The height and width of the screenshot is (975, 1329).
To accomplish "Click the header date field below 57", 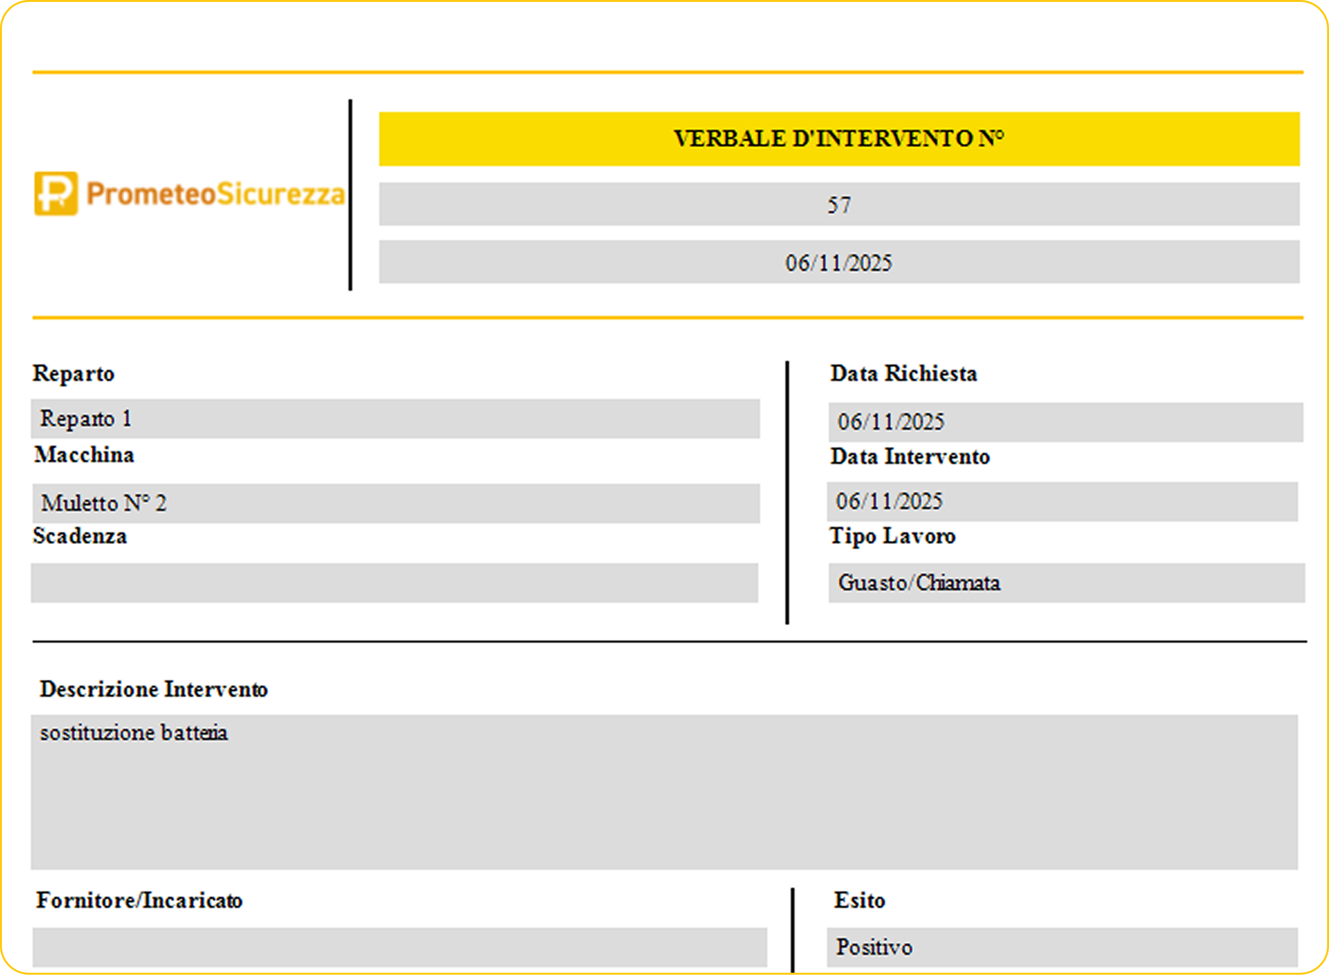I will click(x=839, y=262).
